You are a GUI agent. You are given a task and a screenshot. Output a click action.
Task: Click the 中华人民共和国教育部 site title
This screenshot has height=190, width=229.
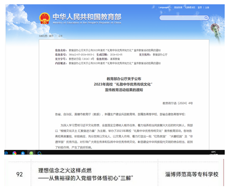pyautogui.click(x=87, y=17)
